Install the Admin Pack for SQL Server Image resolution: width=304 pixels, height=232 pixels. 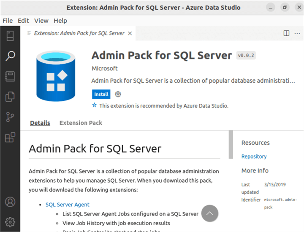(101, 94)
